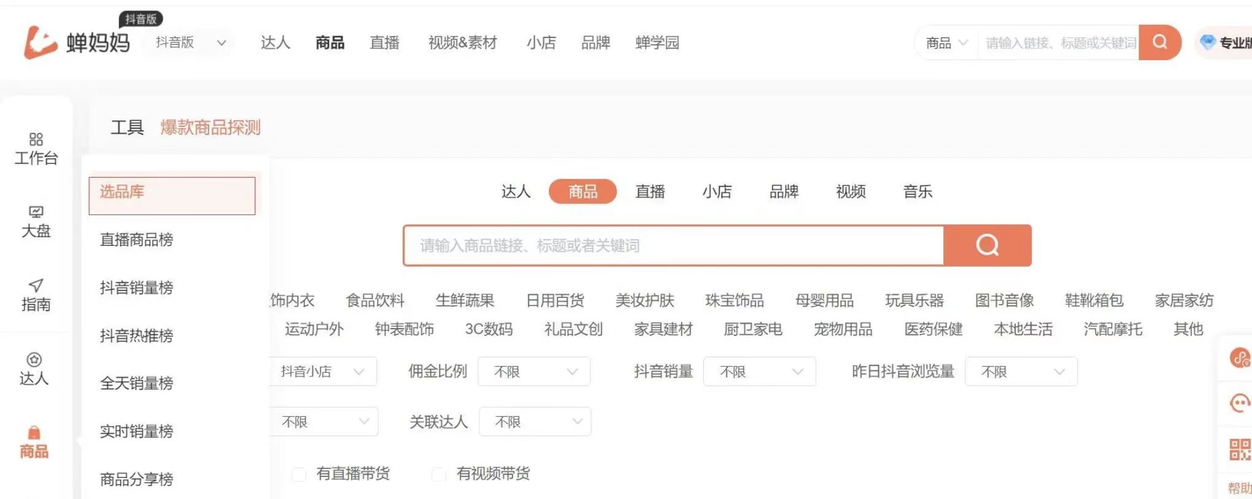Click the diamond 专业版 icon
This screenshot has height=499, width=1252.
1208,42
